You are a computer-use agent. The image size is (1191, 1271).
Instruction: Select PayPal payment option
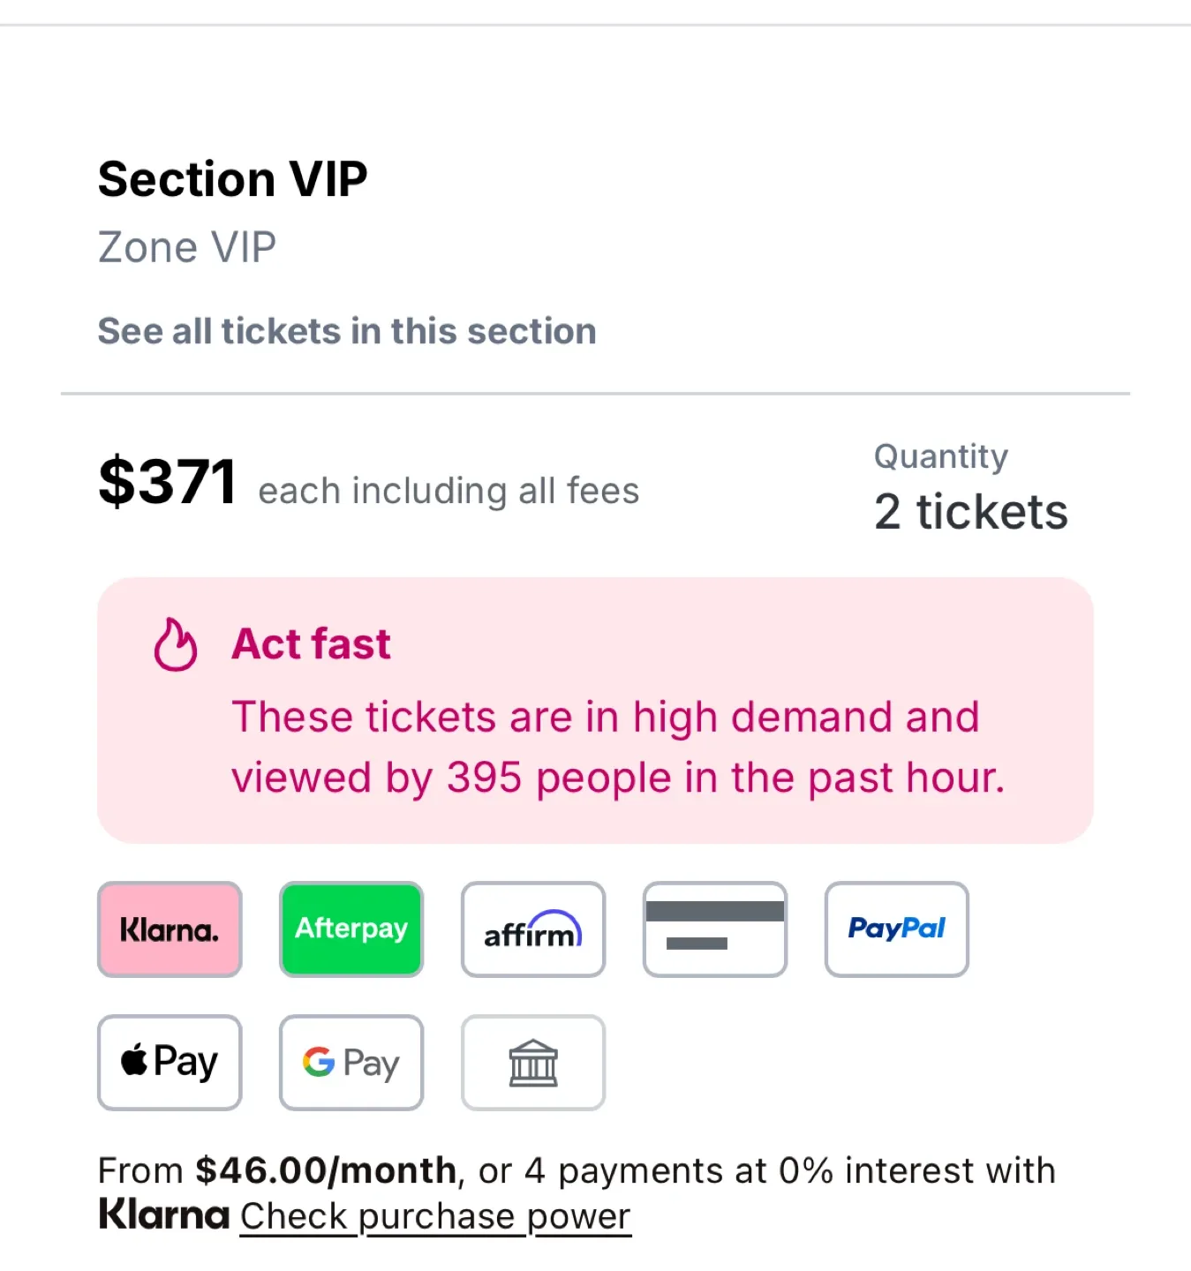click(897, 929)
